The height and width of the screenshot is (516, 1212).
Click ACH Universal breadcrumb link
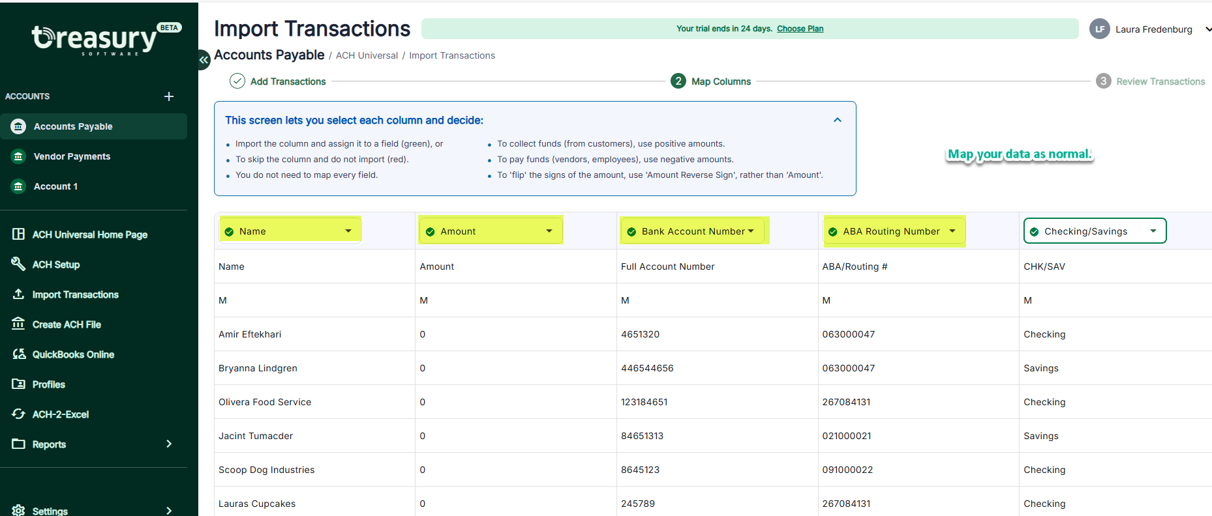coord(367,55)
